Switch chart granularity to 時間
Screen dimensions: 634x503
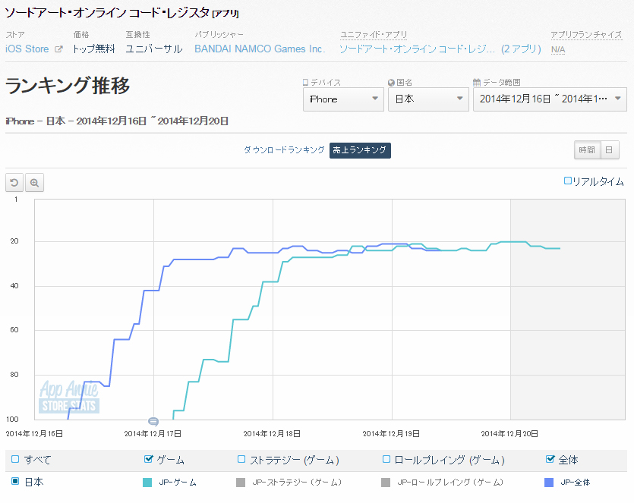pos(587,150)
